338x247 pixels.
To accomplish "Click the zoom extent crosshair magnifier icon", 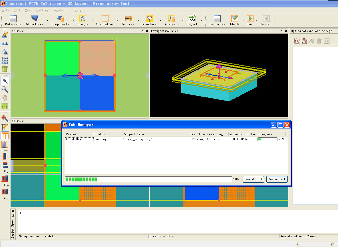I will click(5, 118).
